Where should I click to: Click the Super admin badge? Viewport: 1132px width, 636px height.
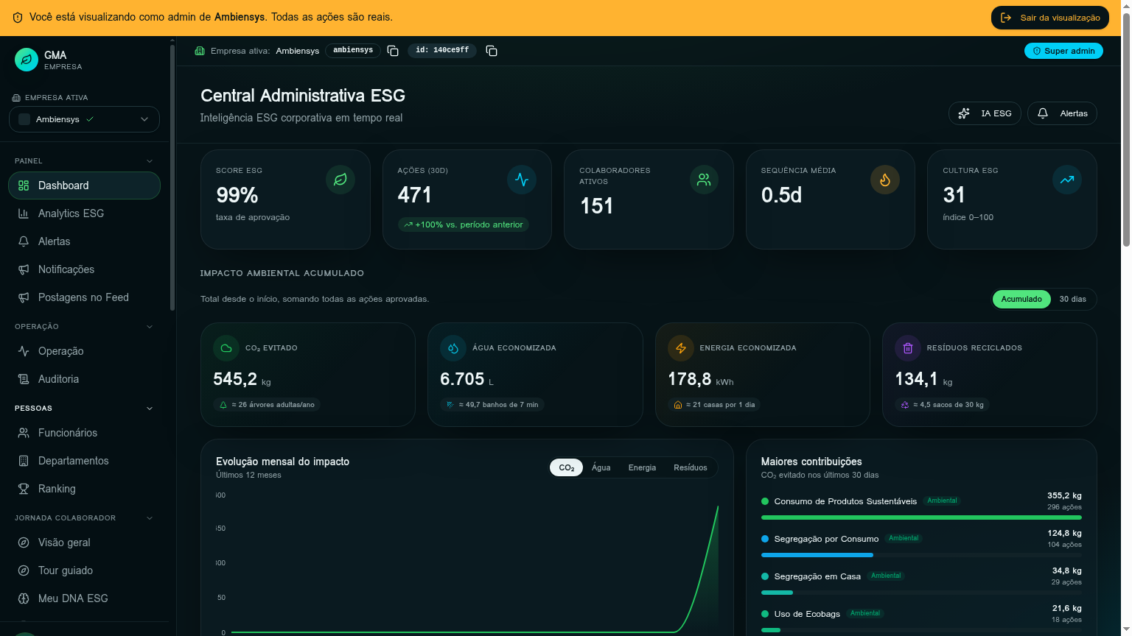(x=1063, y=51)
